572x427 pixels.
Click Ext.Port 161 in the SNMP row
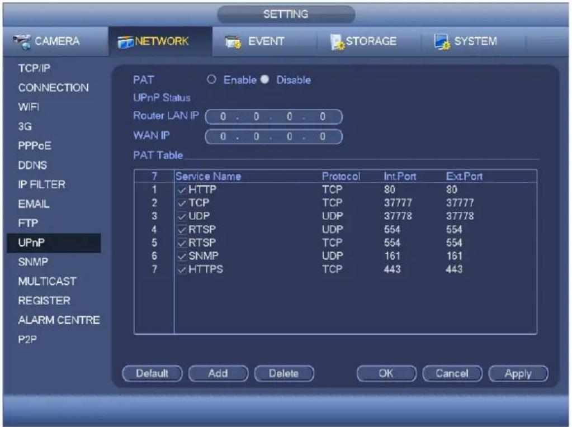[454, 256]
